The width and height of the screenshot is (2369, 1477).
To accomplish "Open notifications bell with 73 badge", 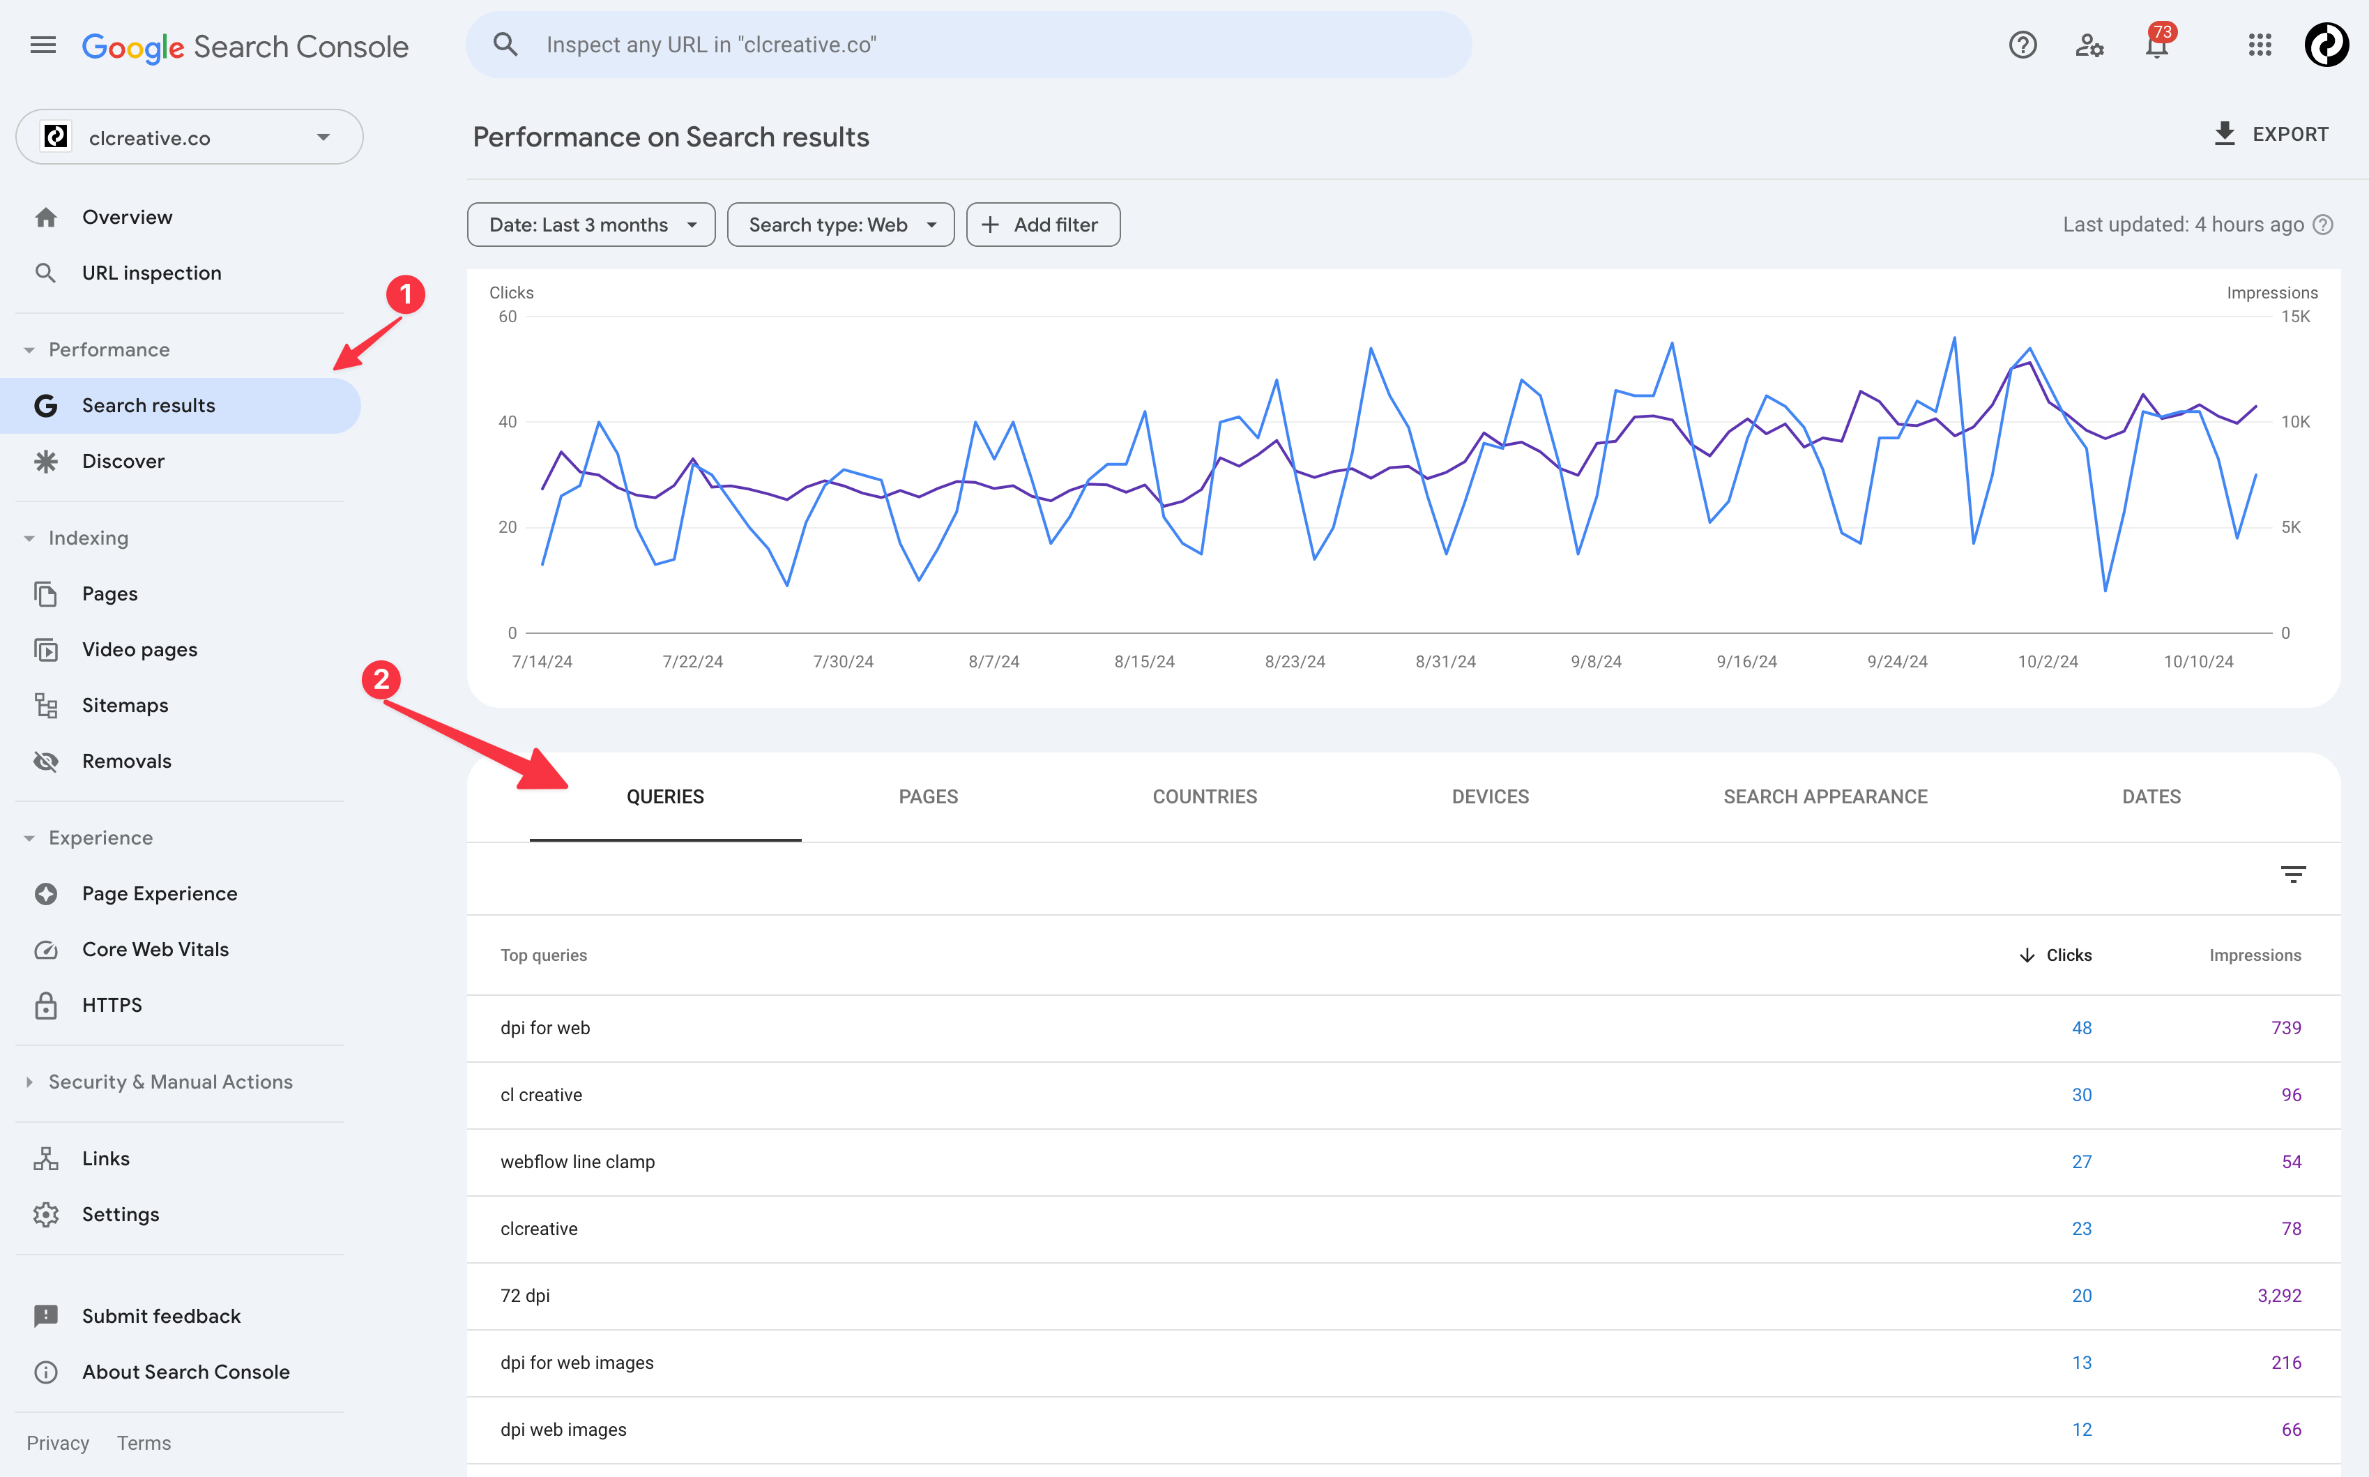I will pos(2158,43).
